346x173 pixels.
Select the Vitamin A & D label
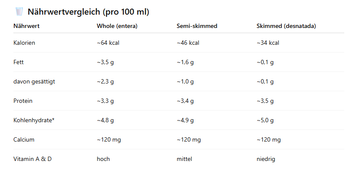point(32,159)
